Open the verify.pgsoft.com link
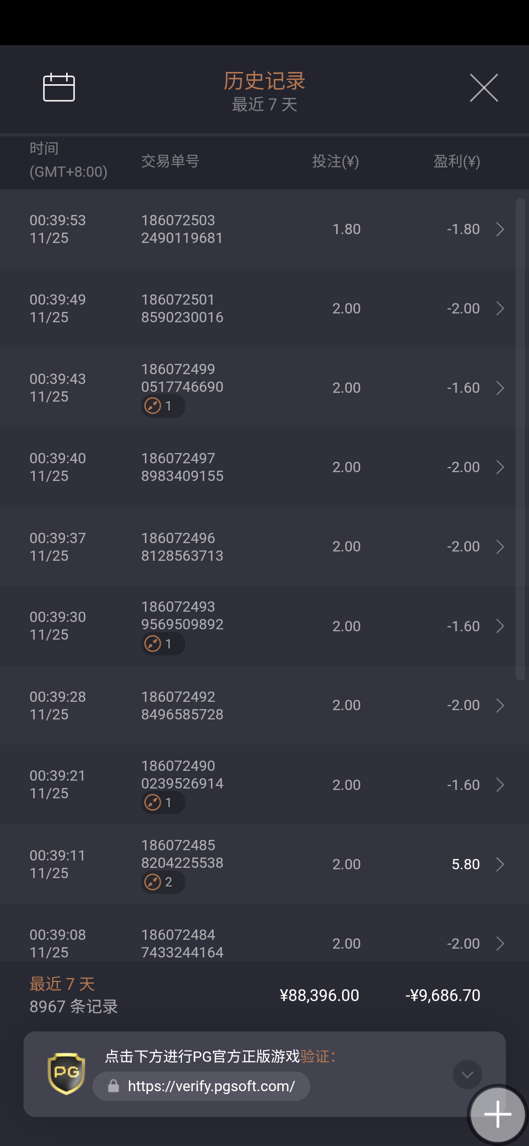The height and width of the screenshot is (1146, 529). point(211,1086)
